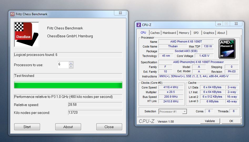Click the Close button in Fritz Benchmark
Screen dimensions: 249x142
tap(109, 127)
